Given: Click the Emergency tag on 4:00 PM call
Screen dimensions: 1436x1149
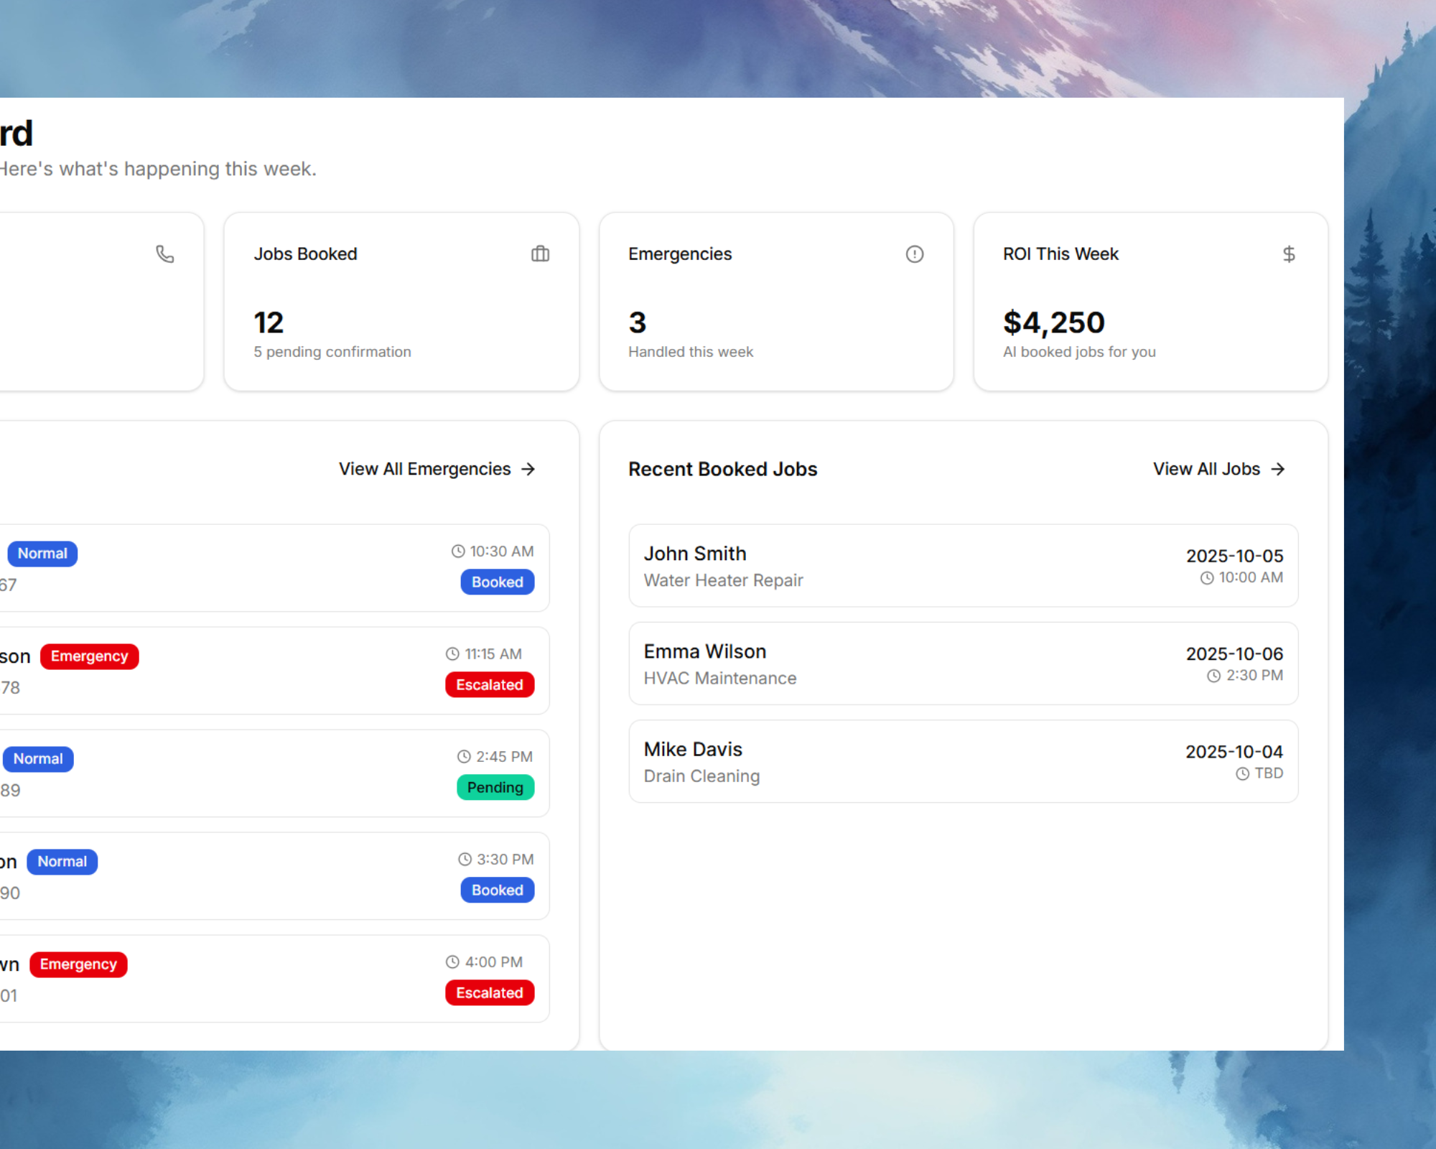Looking at the screenshot, I should click(78, 964).
